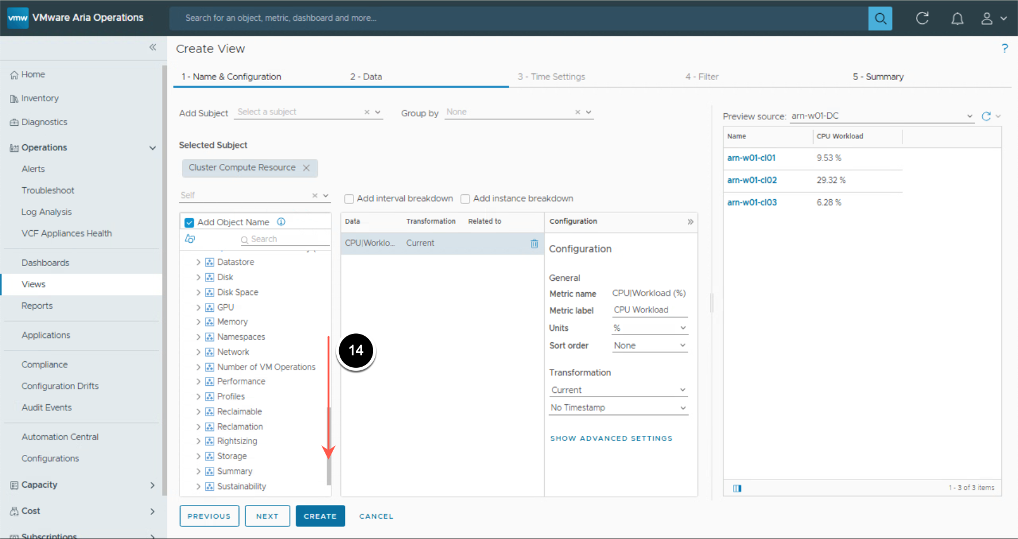The width and height of the screenshot is (1018, 539).
Task: Open the help question mark
Action: tap(1004, 48)
